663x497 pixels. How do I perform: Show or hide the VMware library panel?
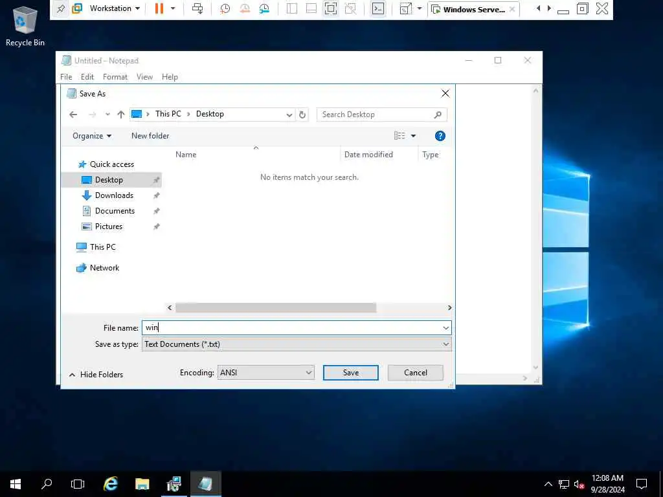292,8
